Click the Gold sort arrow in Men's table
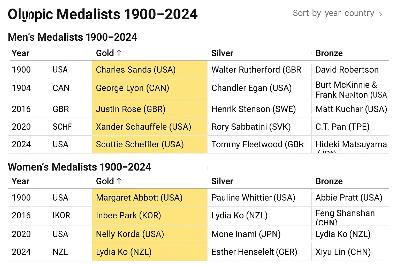 pos(119,53)
